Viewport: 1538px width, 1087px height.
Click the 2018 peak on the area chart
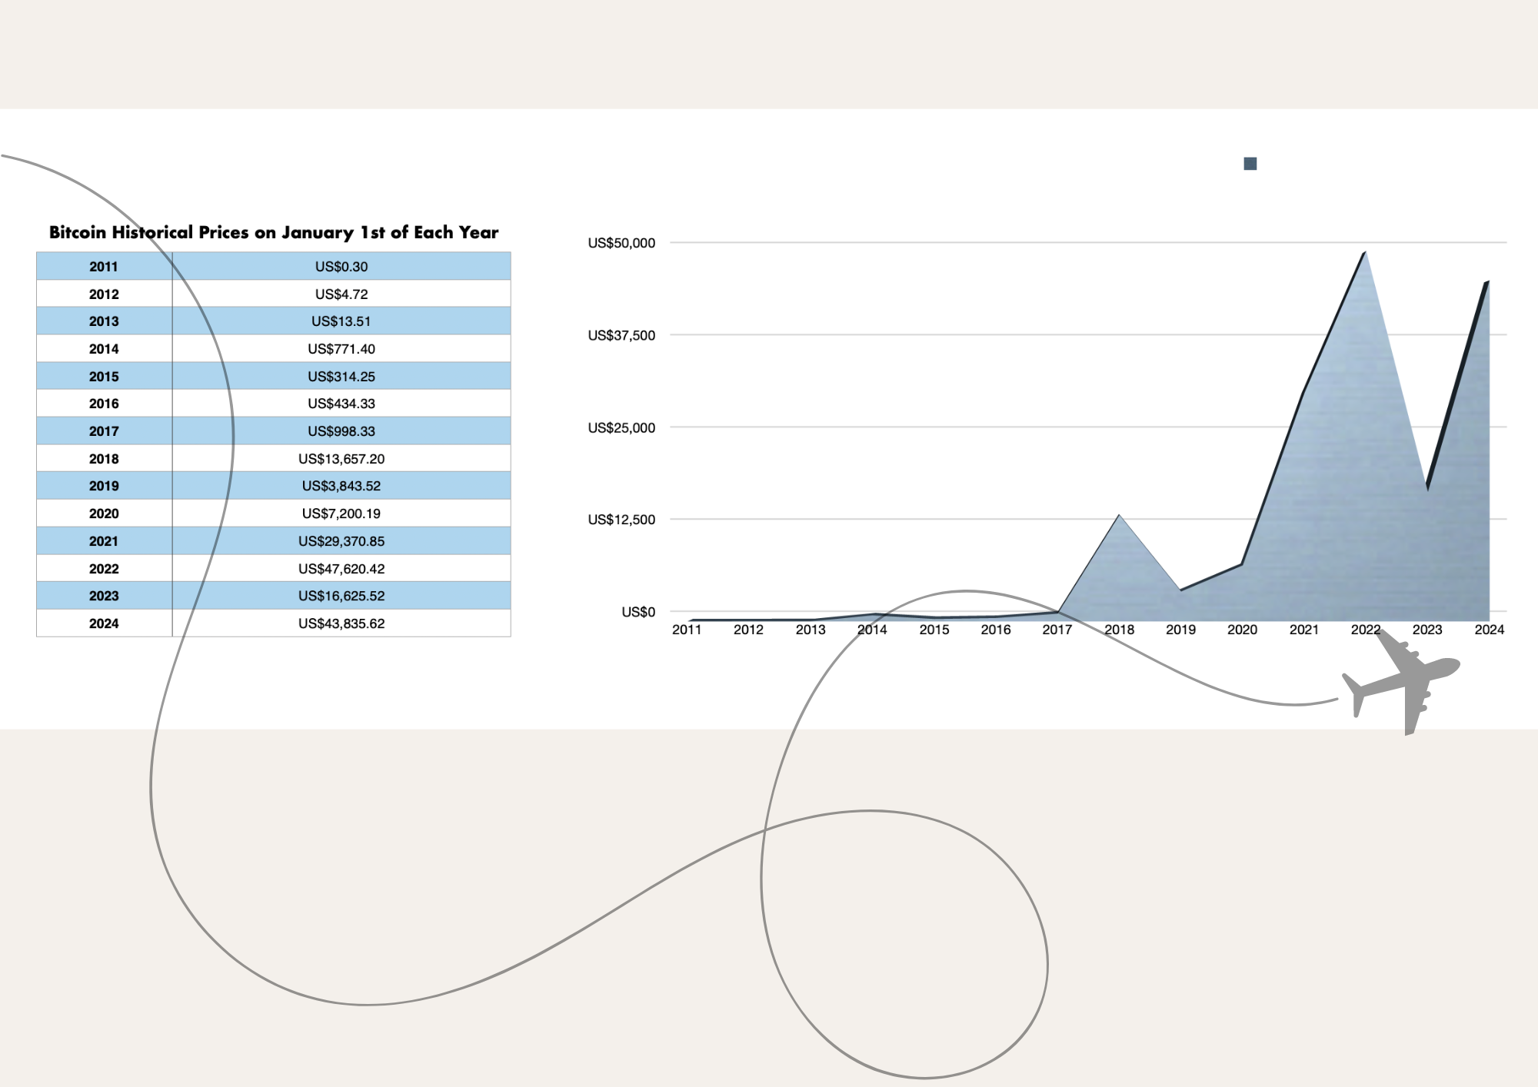1119,516
